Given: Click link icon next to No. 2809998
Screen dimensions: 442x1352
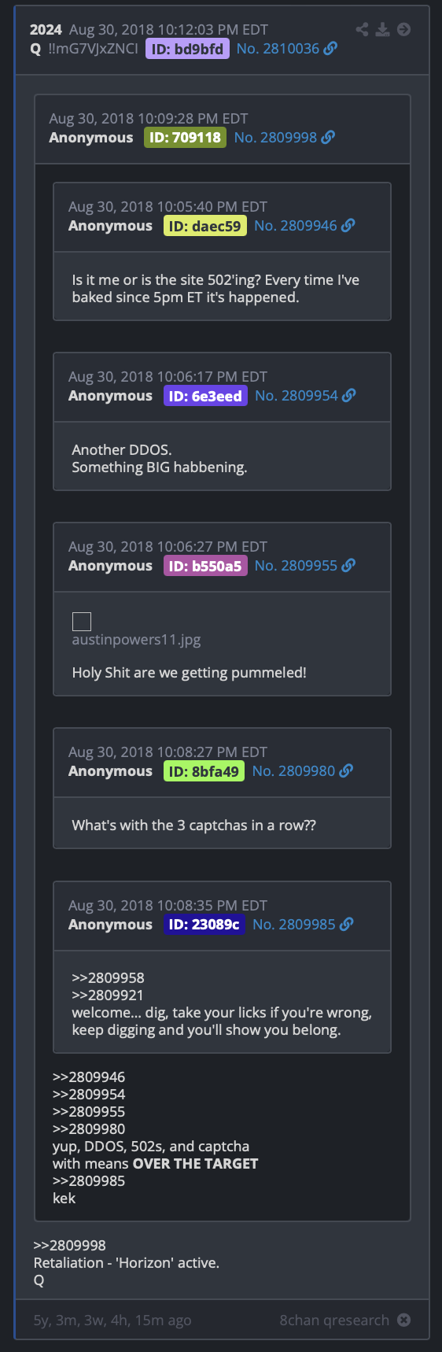Looking at the screenshot, I should [328, 138].
